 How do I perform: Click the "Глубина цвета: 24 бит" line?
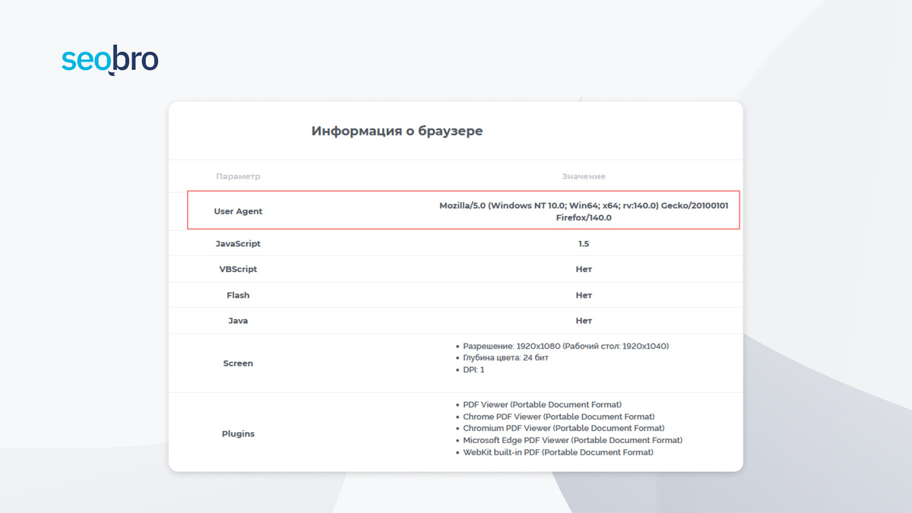click(505, 357)
